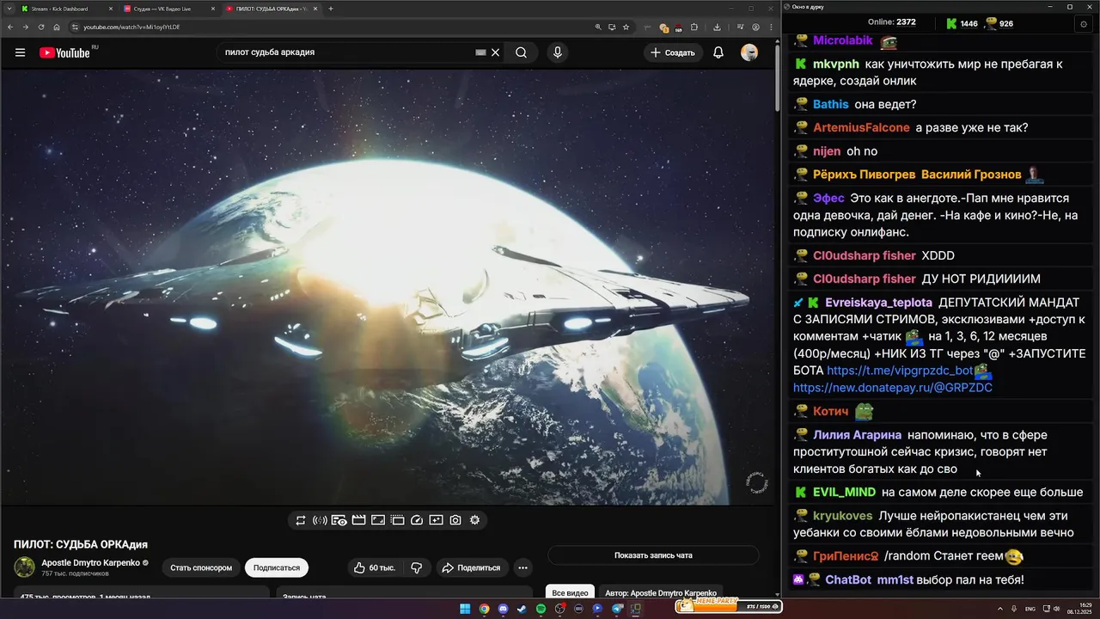Viewport: 1100px width, 619px height.
Task: Select the Все видео chip
Action: (x=571, y=593)
